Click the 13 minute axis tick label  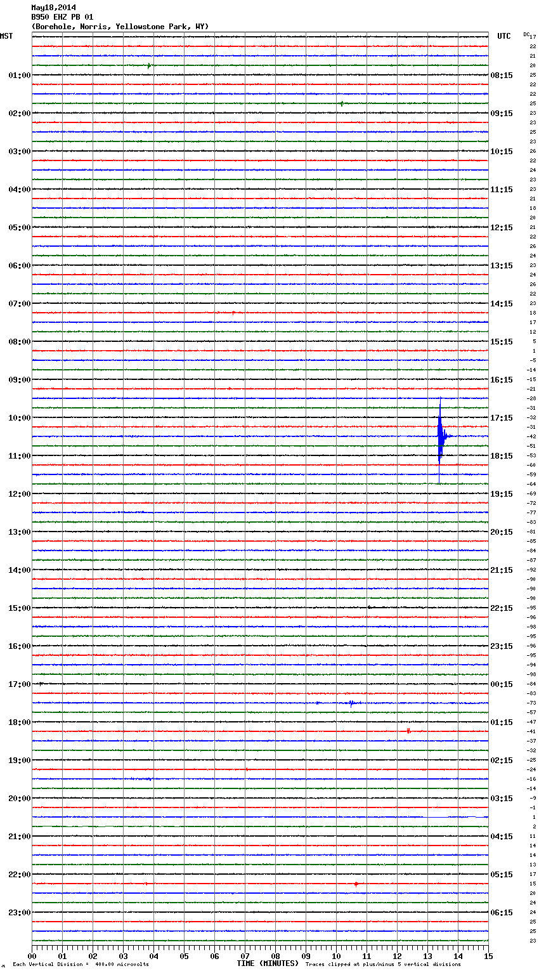tap(427, 956)
